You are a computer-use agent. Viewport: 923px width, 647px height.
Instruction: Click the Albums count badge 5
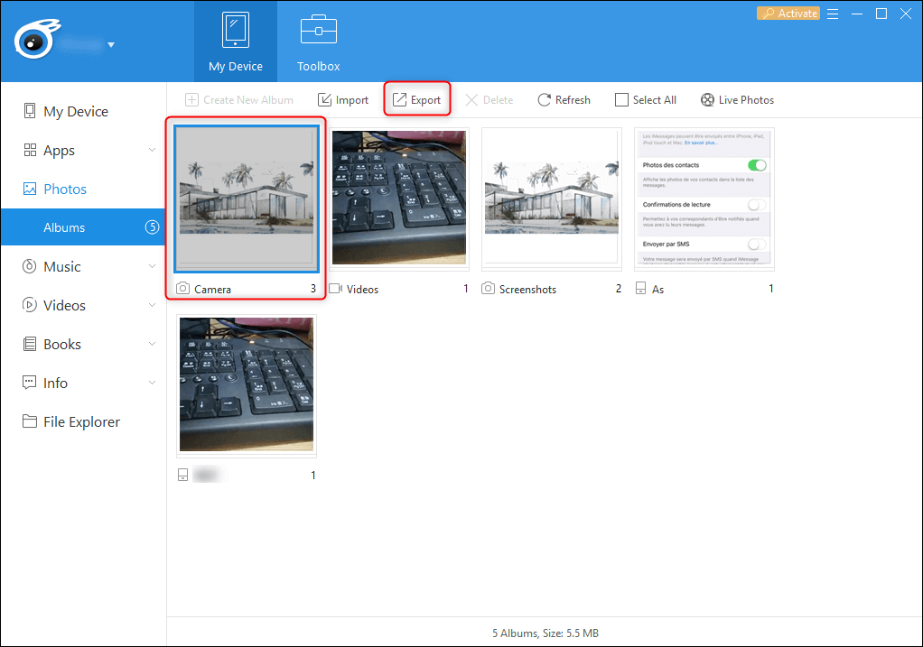153,227
